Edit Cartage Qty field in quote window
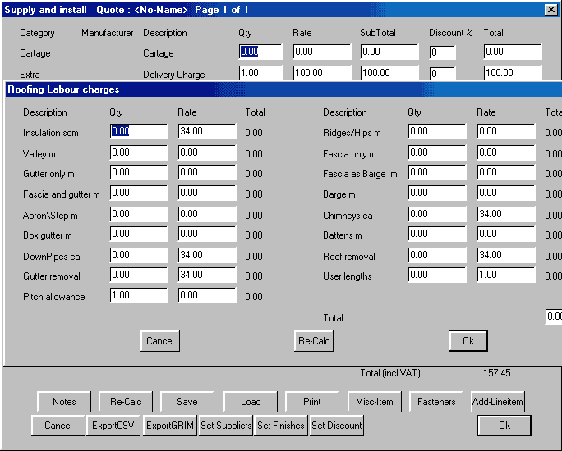Screen dimensions: 562x451 click(x=260, y=52)
